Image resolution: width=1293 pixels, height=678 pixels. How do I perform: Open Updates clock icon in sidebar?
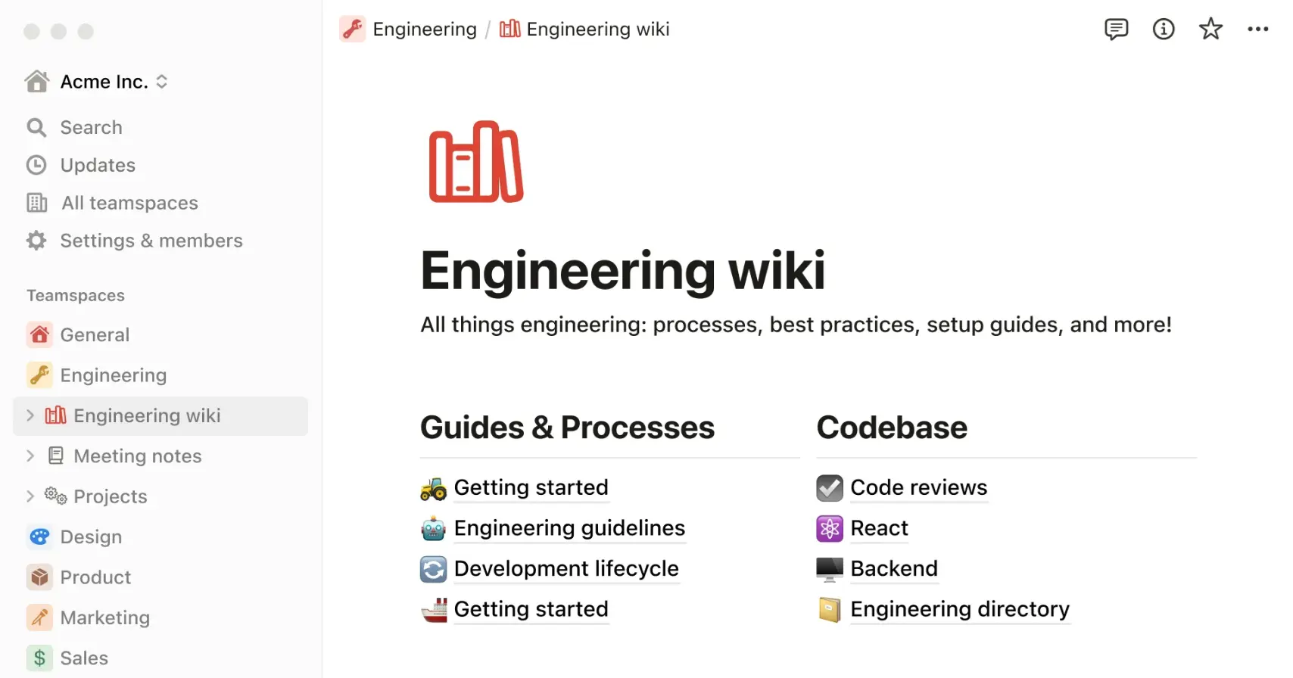[x=36, y=165]
